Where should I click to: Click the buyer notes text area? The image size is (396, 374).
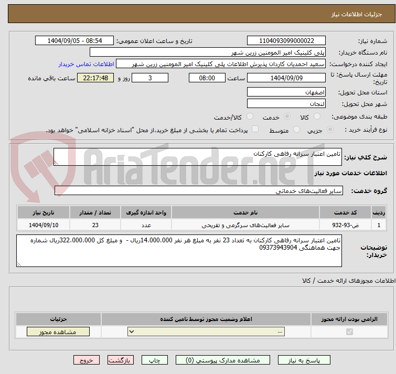179,251
